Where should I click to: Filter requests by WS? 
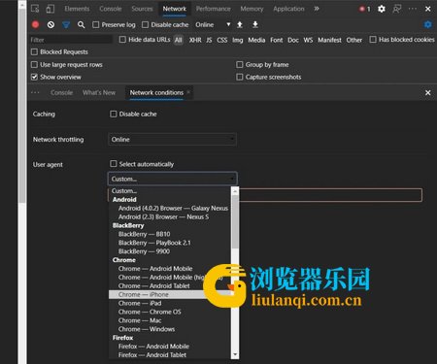[308, 40]
